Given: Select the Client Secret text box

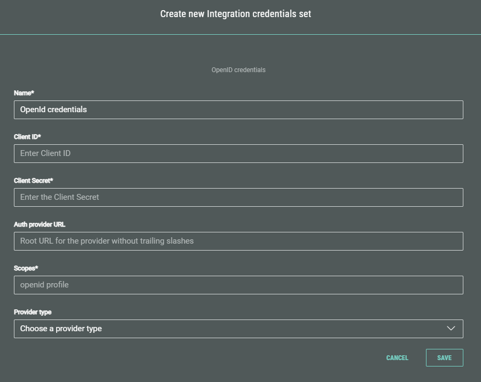Looking at the screenshot, I should point(238,197).
